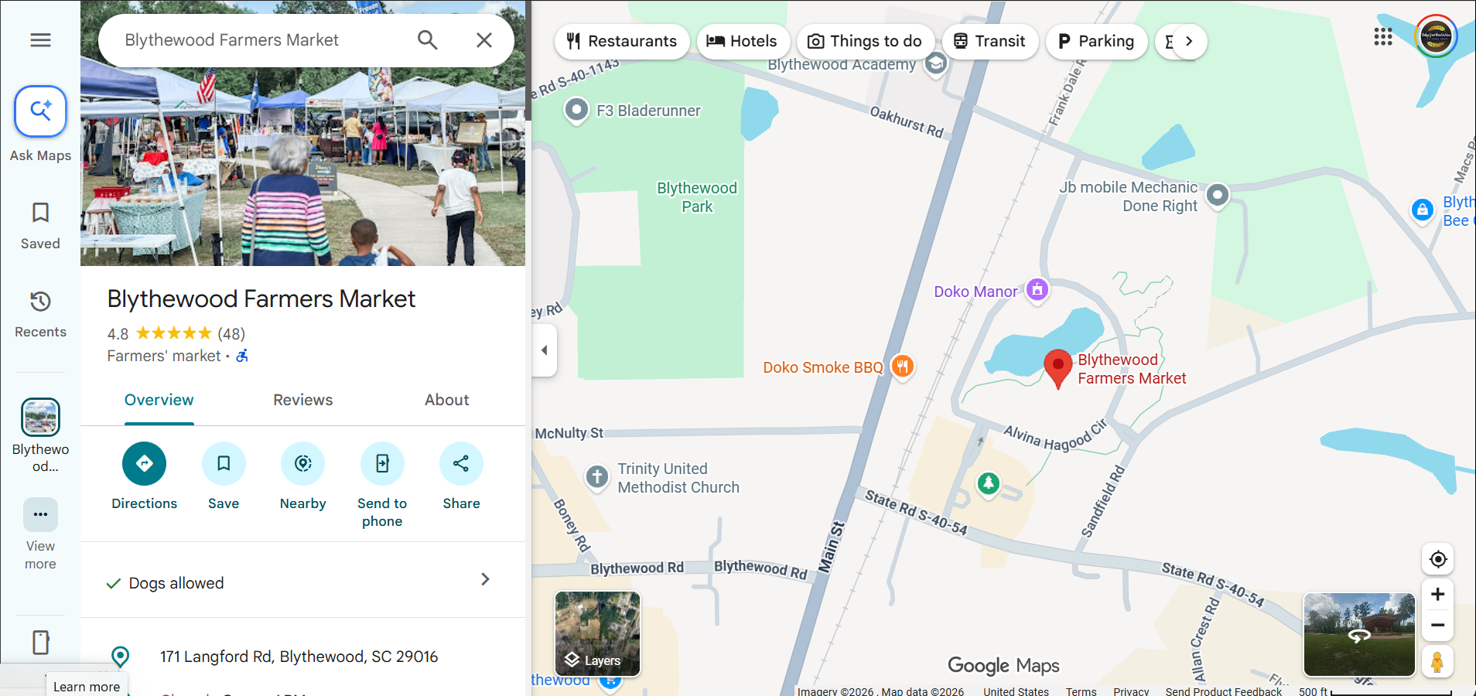Viewport: 1476px width, 696px height.
Task: Open the Google account avatar
Action: click(x=1436, y=36)
